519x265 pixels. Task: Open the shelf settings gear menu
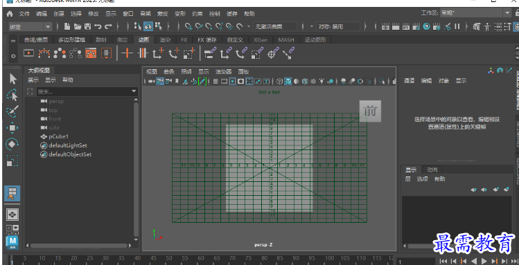(x=13, y=56)
